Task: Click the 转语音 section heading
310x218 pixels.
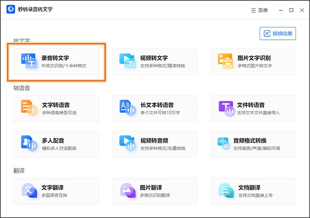Action: point(22,88)
